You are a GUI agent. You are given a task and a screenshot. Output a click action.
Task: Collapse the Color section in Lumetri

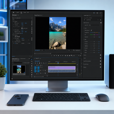(84, 28)
